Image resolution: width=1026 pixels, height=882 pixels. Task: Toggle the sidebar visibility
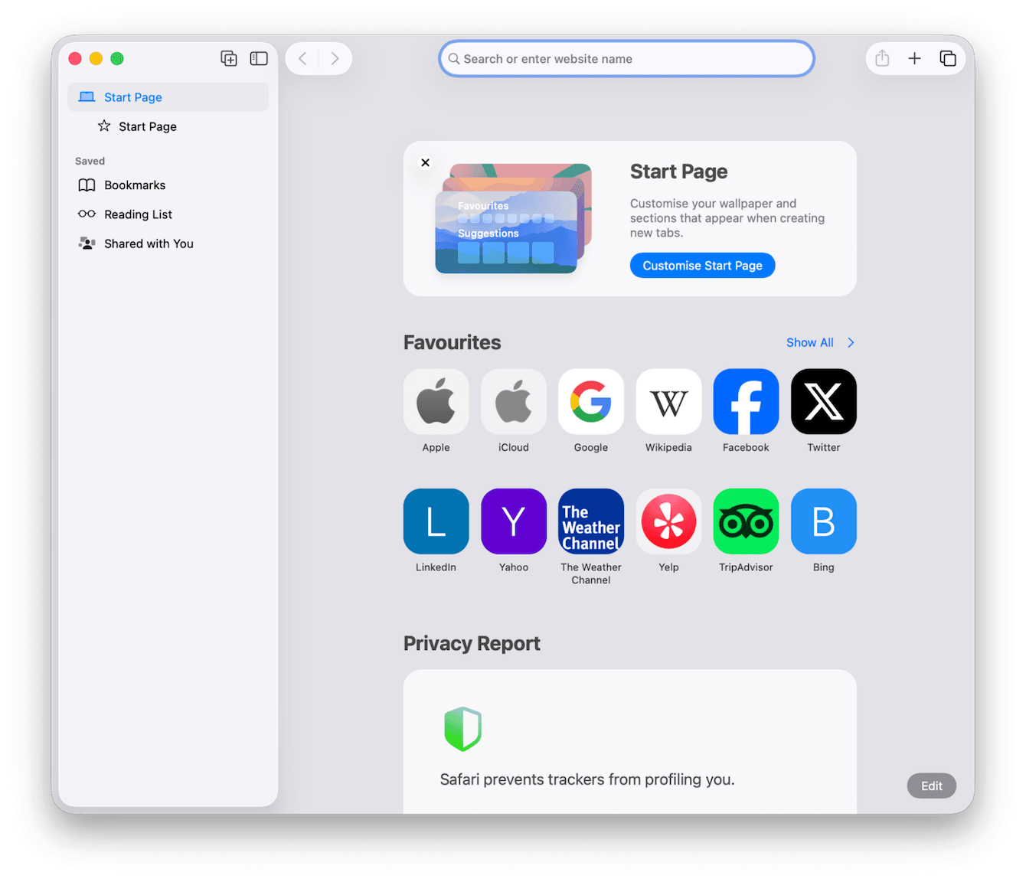(259, 58)
